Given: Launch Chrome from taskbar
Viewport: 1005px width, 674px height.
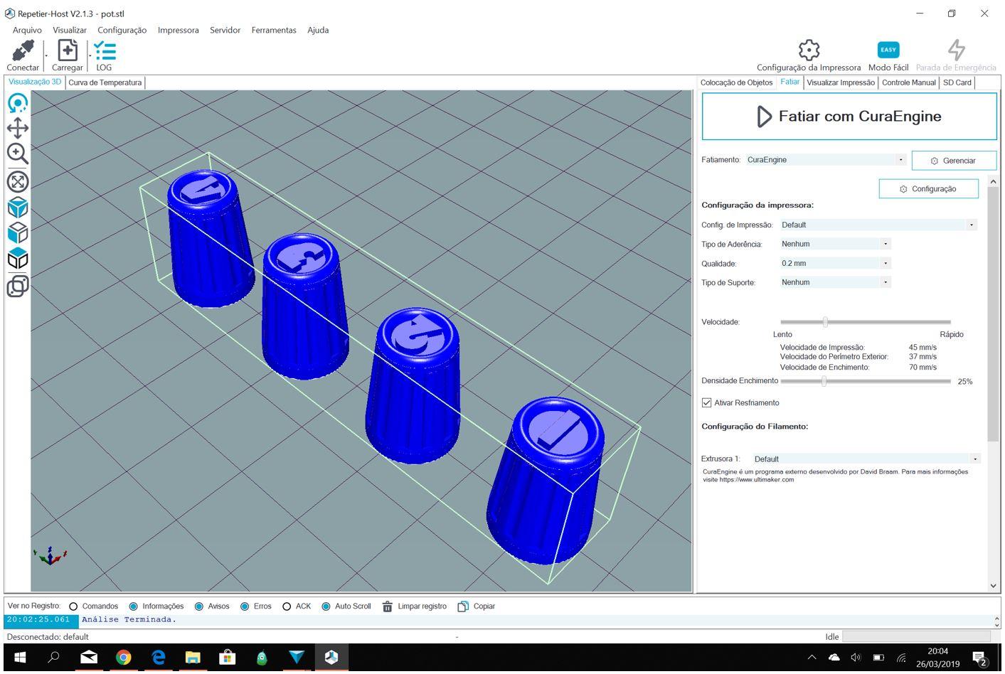Looking at the screenshot, I should (x=124, y=658).
